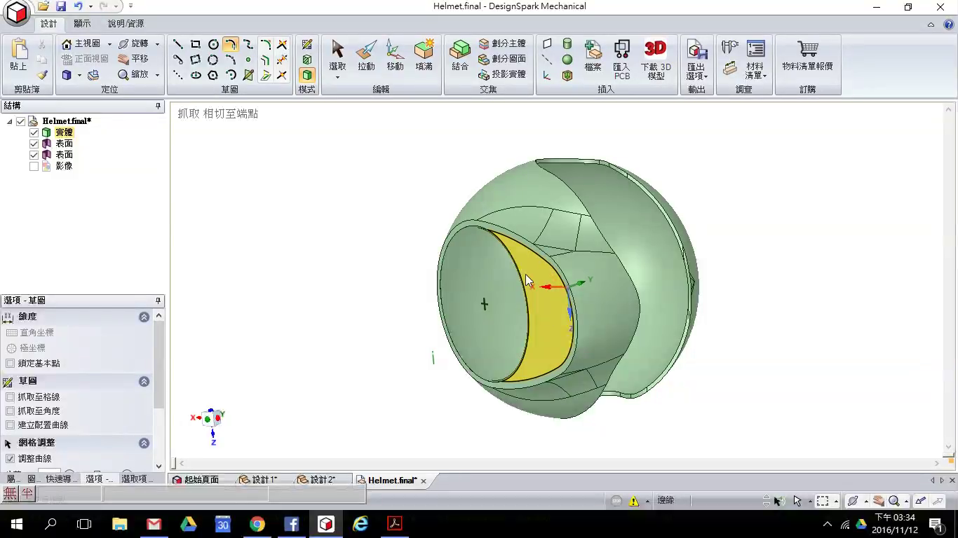Screen dimensions: 958x538
Task: Switch to the 設計 ribbon tab
Action: pyautogui.click(x=48, y=23)
